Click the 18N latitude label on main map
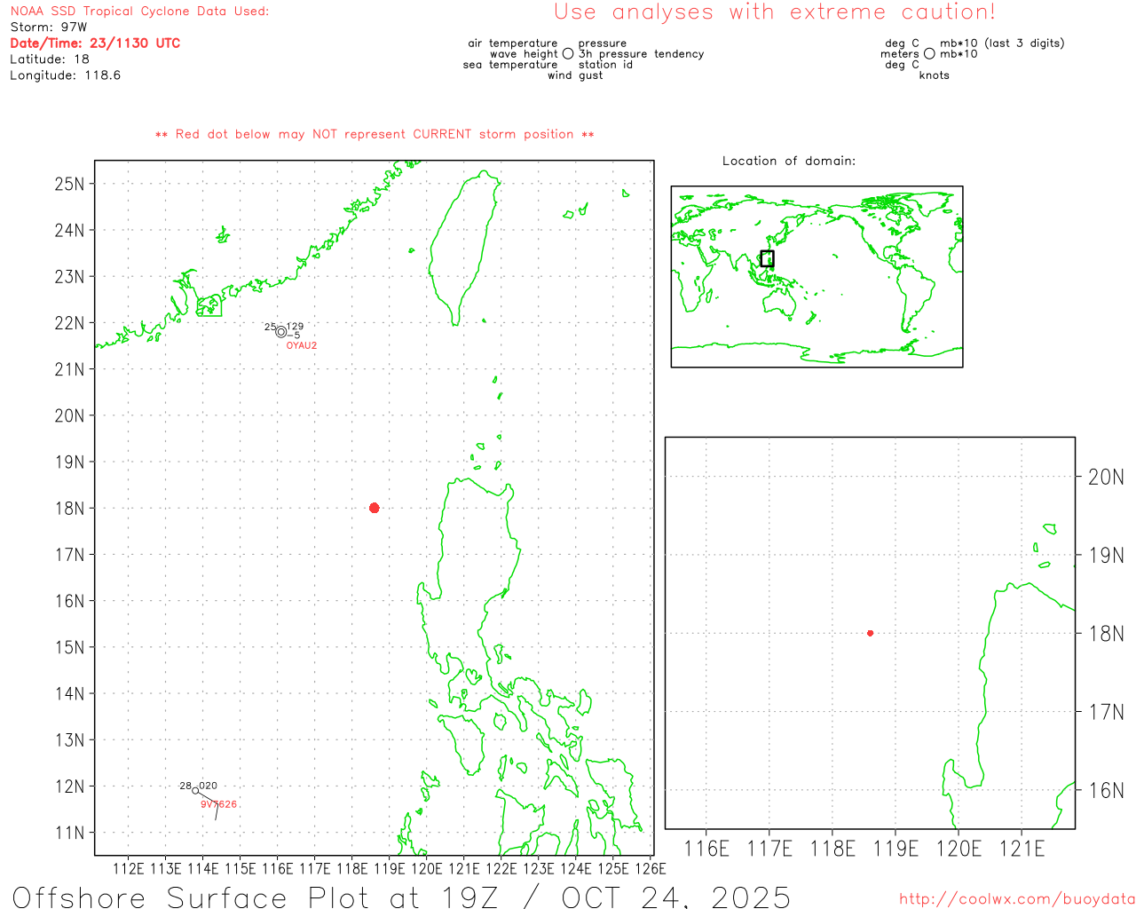The image size is (1136, 909). (x=69, y=509)
